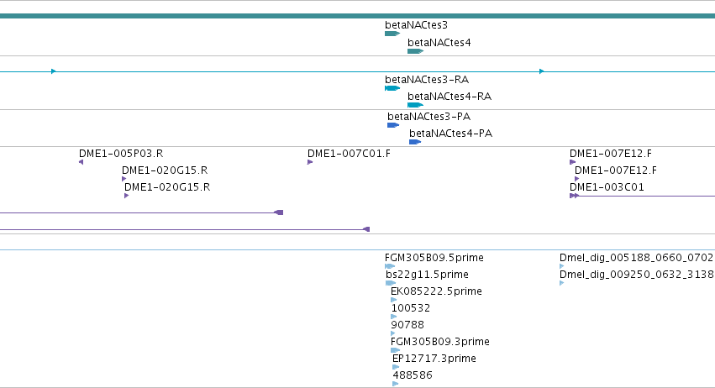
Task: Click the FGM305B09.5prime insertion marker
Action: [x=390, y=266]
